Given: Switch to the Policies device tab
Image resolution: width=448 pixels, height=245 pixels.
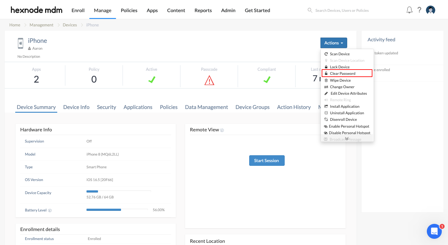Looking at the screenshot, I should 169,107.
